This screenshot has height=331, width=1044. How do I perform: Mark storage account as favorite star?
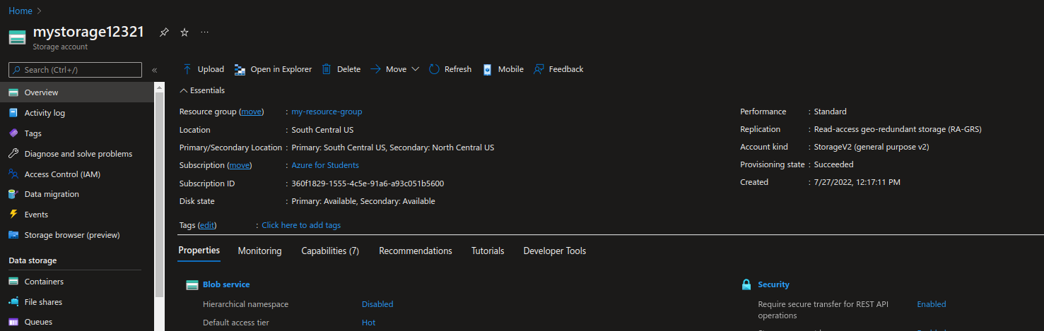[184, 32]
